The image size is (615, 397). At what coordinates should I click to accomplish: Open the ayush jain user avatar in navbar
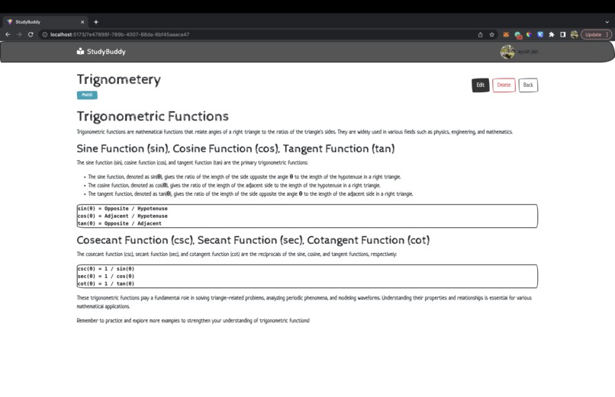click(x=507, y=52)
